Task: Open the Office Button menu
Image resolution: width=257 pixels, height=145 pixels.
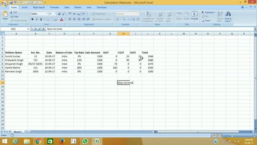Action: (x=4, y=4)
